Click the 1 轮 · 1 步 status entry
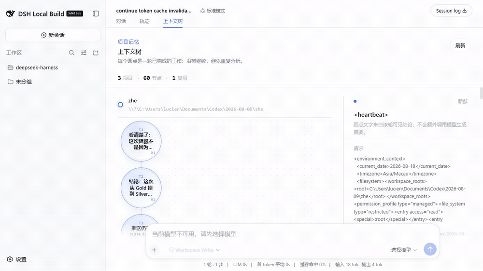This screenshot has height=271, width=483. pyautogui.click(x=213, y=265)
